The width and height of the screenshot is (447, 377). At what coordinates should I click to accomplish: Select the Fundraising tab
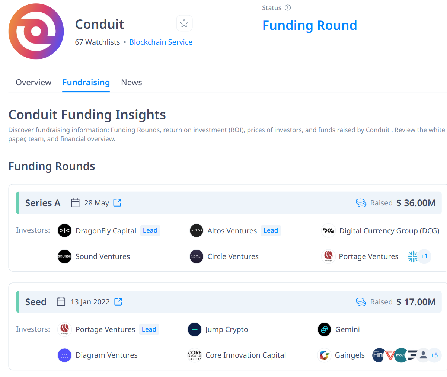click(86, 82)
